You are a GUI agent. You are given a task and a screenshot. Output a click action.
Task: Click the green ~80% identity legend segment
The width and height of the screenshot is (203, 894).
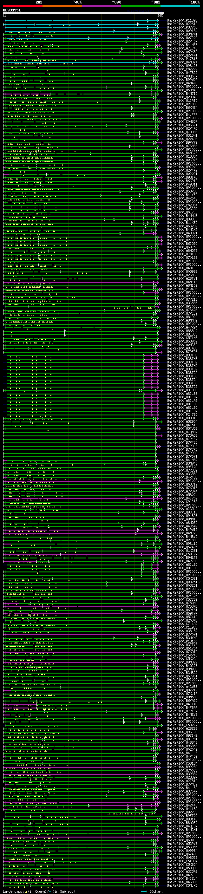tap(141, 6)
